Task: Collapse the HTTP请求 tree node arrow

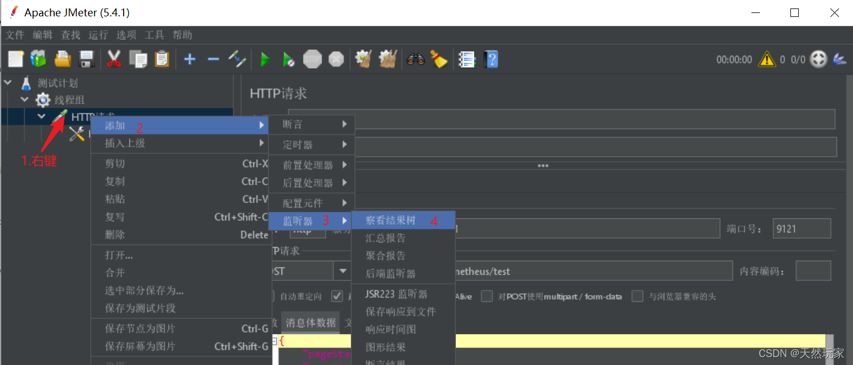Action: (x=41, y=116)
